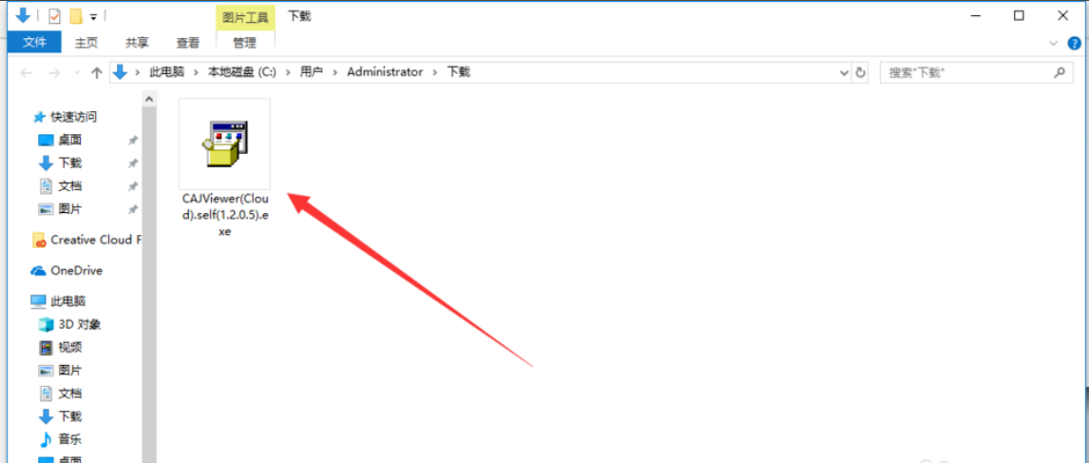
Task: Expand the address bar history dropdown
Action: (x=844, y=72)
